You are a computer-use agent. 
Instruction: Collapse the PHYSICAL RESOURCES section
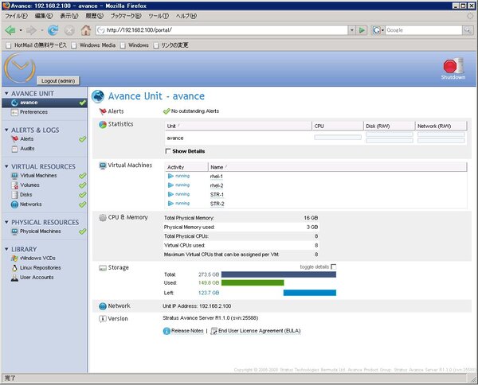point(6,222)
